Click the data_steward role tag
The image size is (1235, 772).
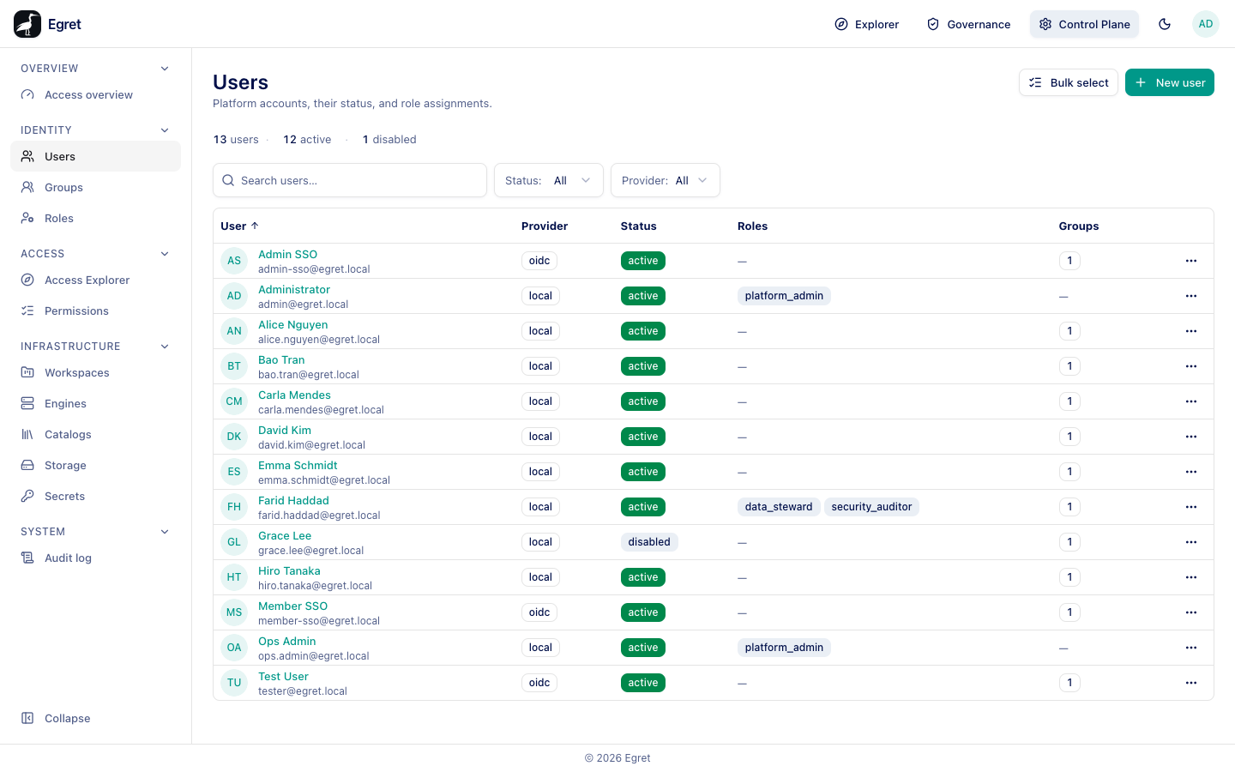[x=779, y=507]
